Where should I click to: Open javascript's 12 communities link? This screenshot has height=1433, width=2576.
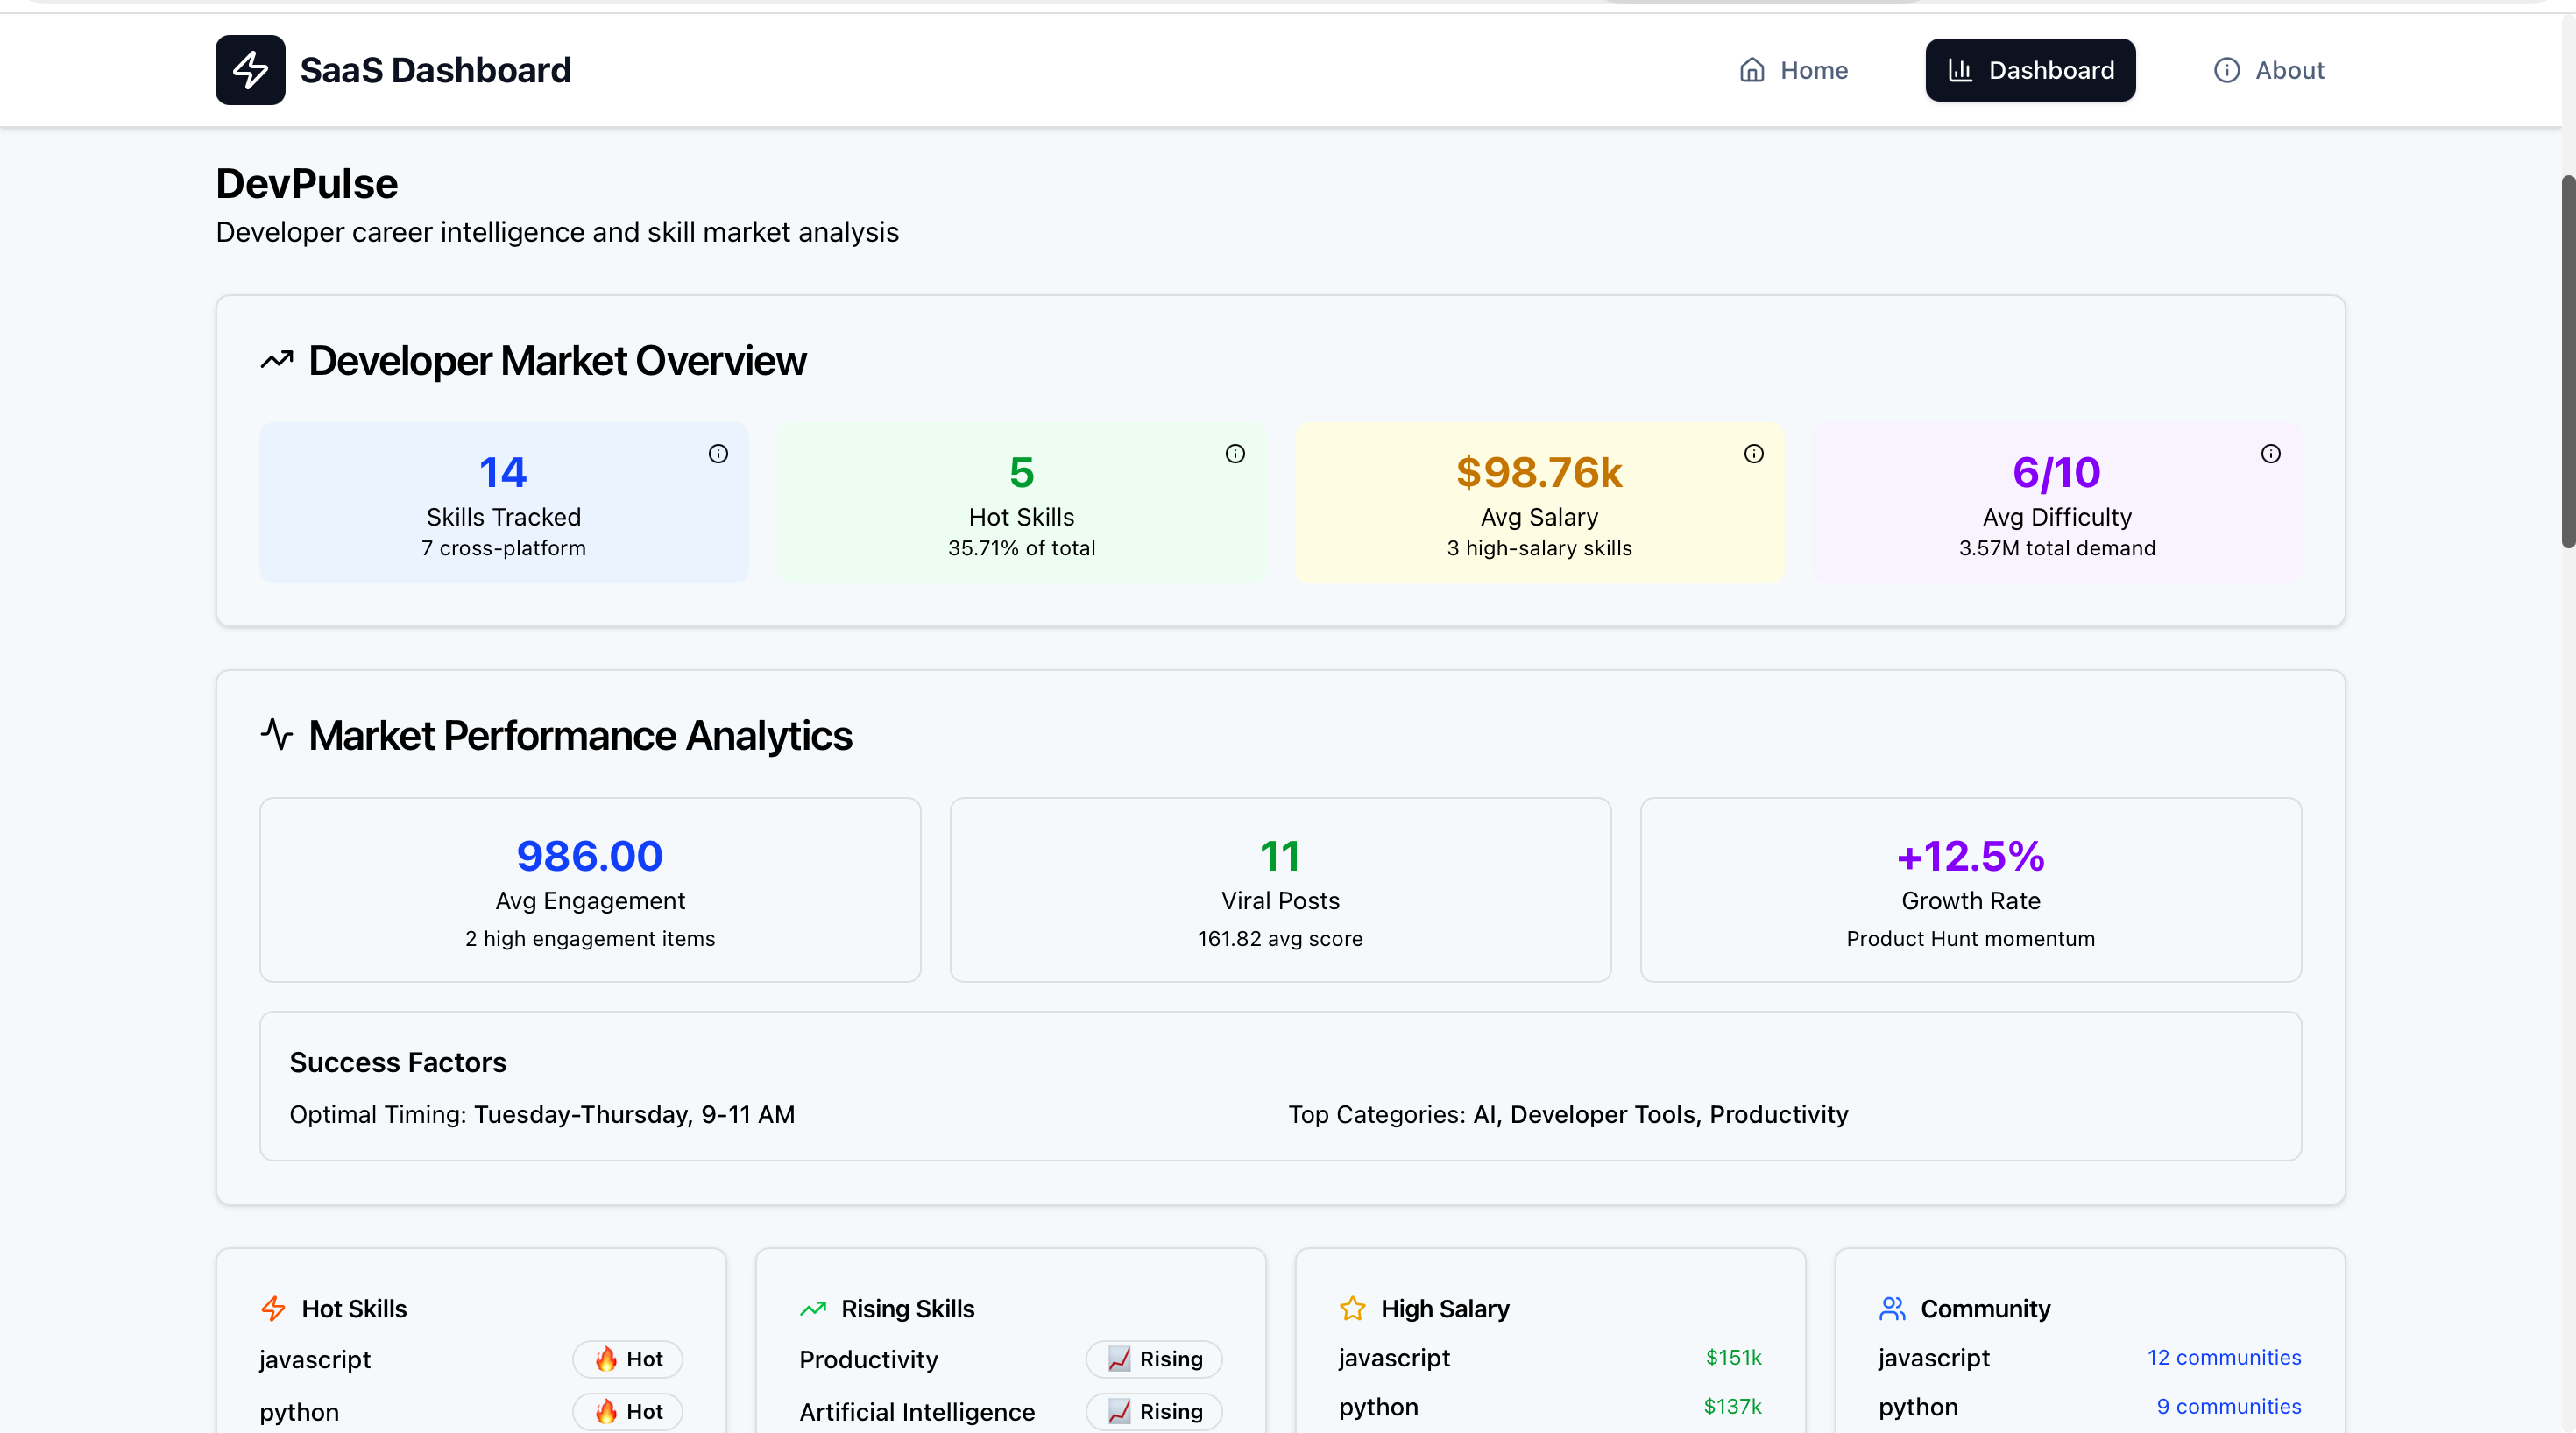2223,1357
